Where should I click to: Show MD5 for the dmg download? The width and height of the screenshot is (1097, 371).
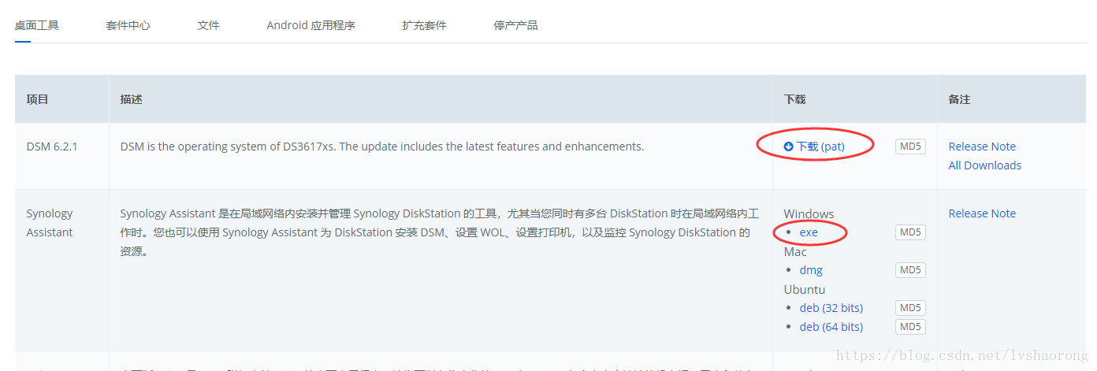pyautogui.click(x=910, y=270)
